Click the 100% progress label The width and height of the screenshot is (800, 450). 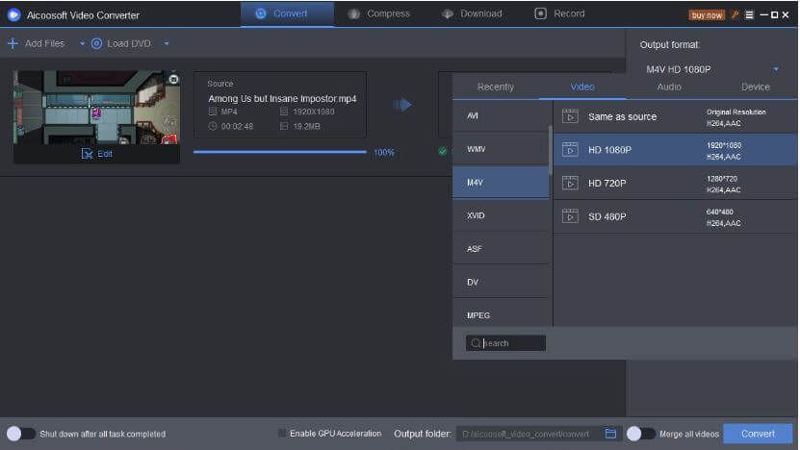pyautogui.click(x=384, y=152)
